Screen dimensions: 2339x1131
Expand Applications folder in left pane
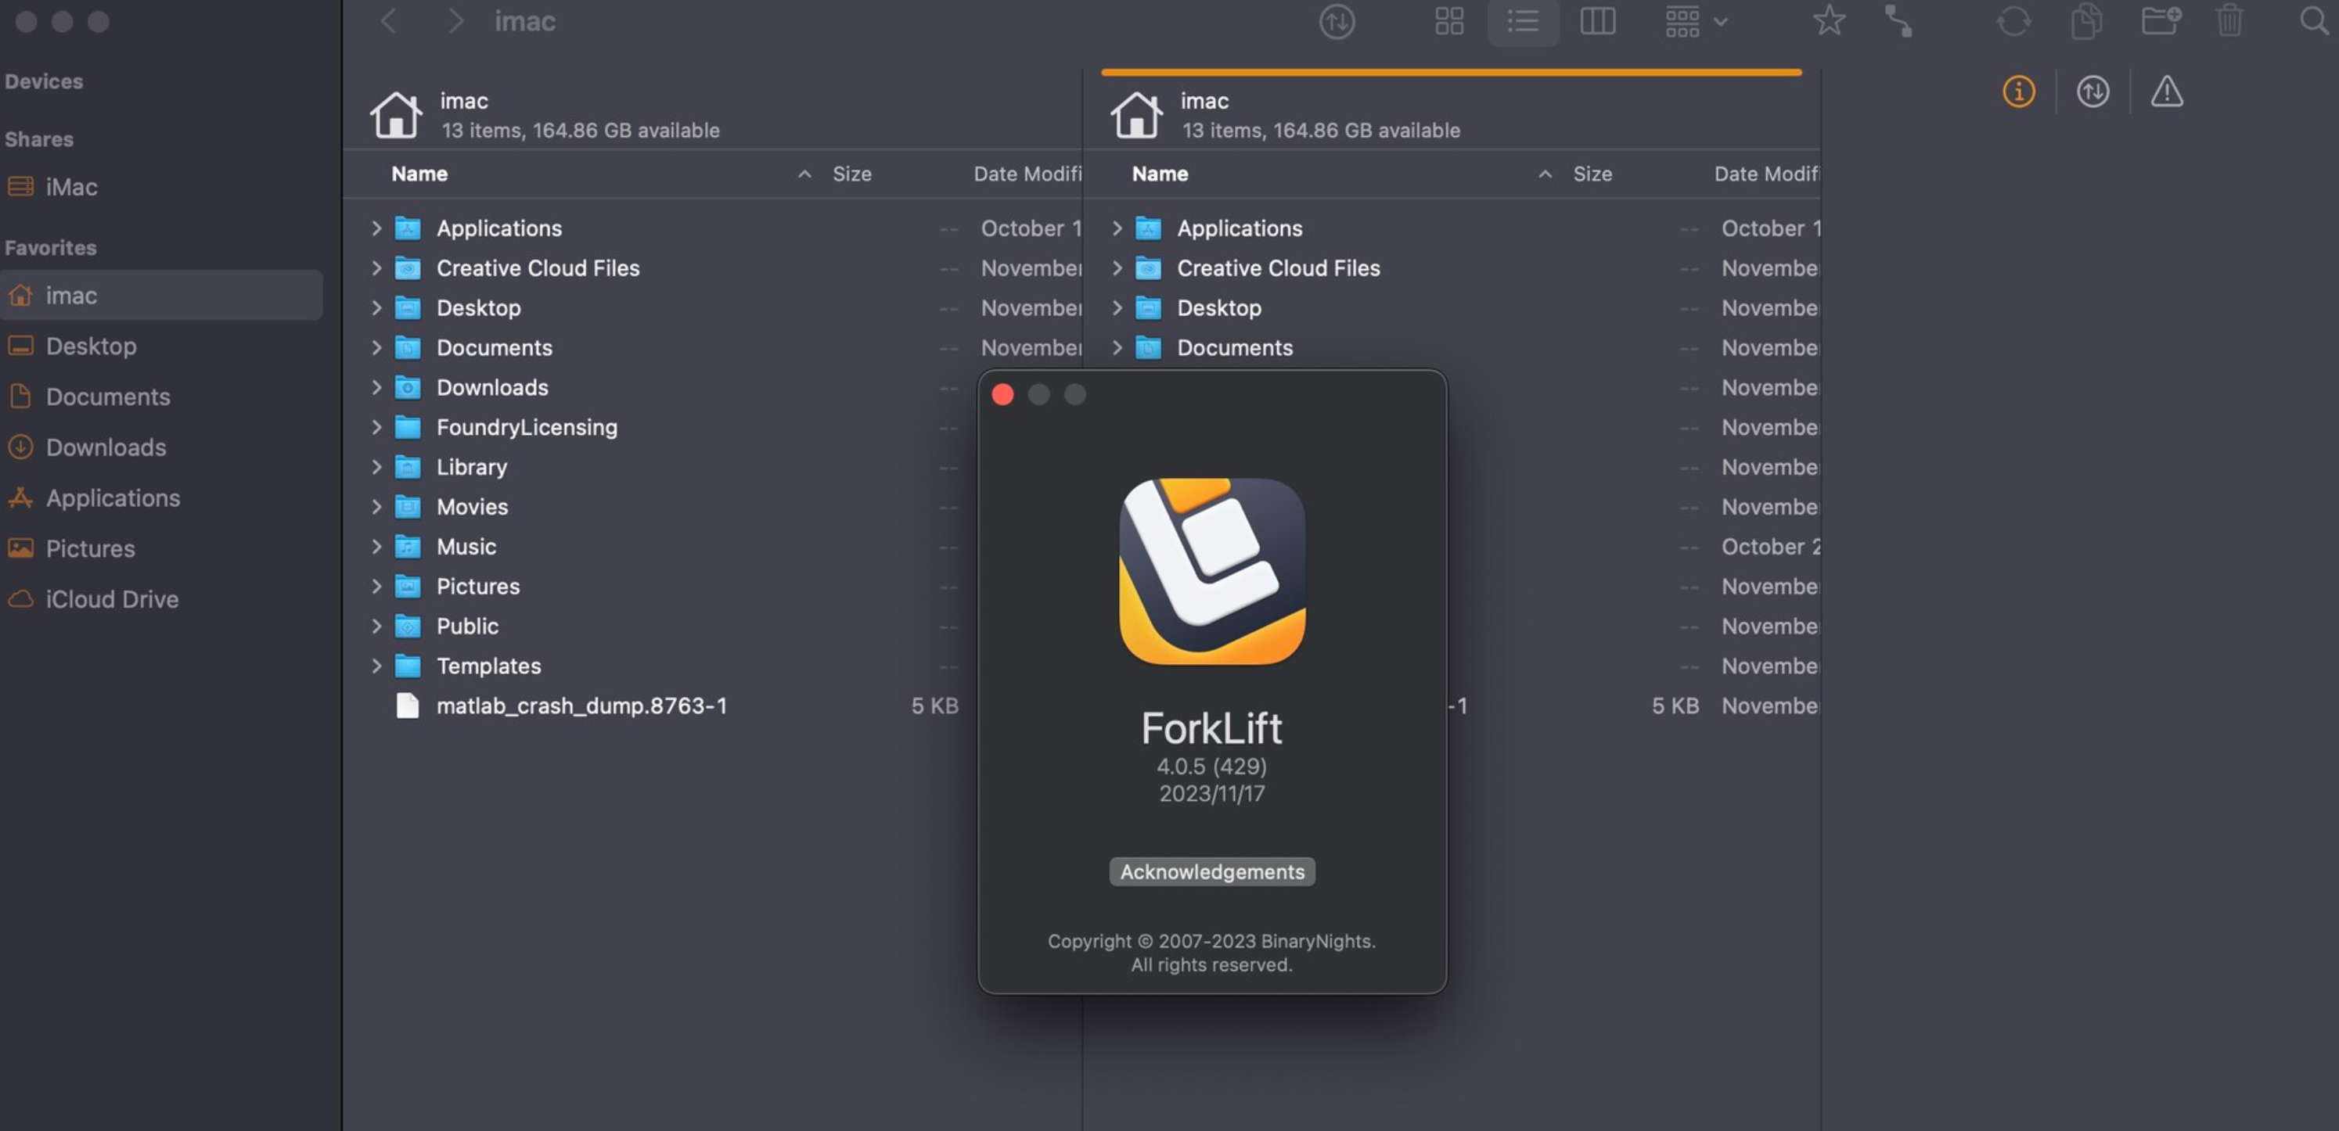pos(376,228)
